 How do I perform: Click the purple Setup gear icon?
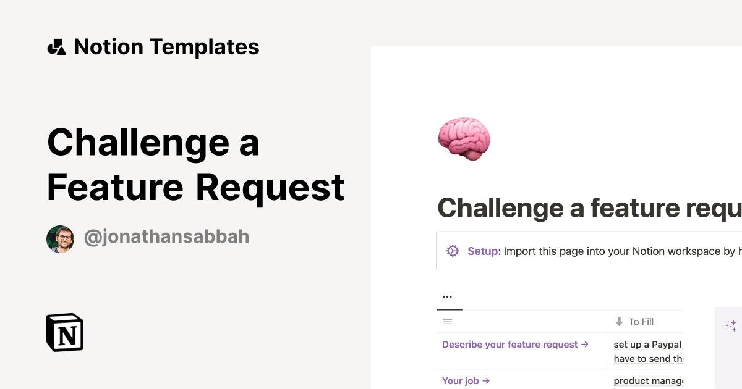453,251
